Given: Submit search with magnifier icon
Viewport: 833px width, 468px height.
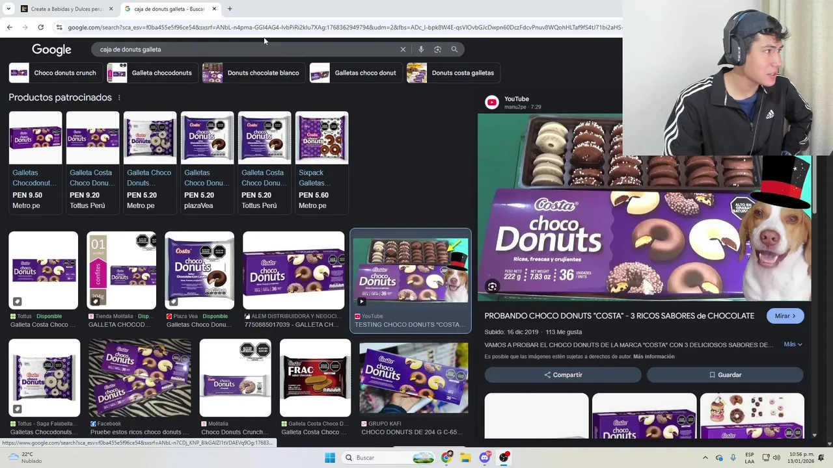Looking at the screenshot, I should coord(454,49).
